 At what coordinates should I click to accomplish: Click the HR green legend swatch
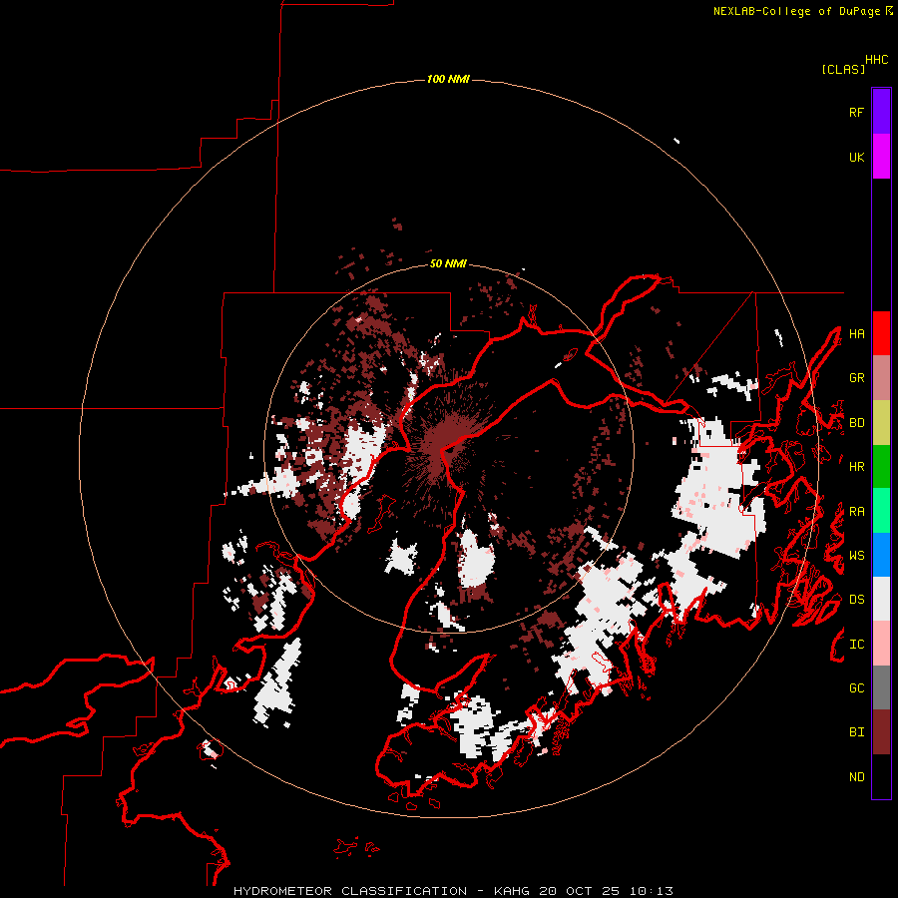(x=881, y=467)
